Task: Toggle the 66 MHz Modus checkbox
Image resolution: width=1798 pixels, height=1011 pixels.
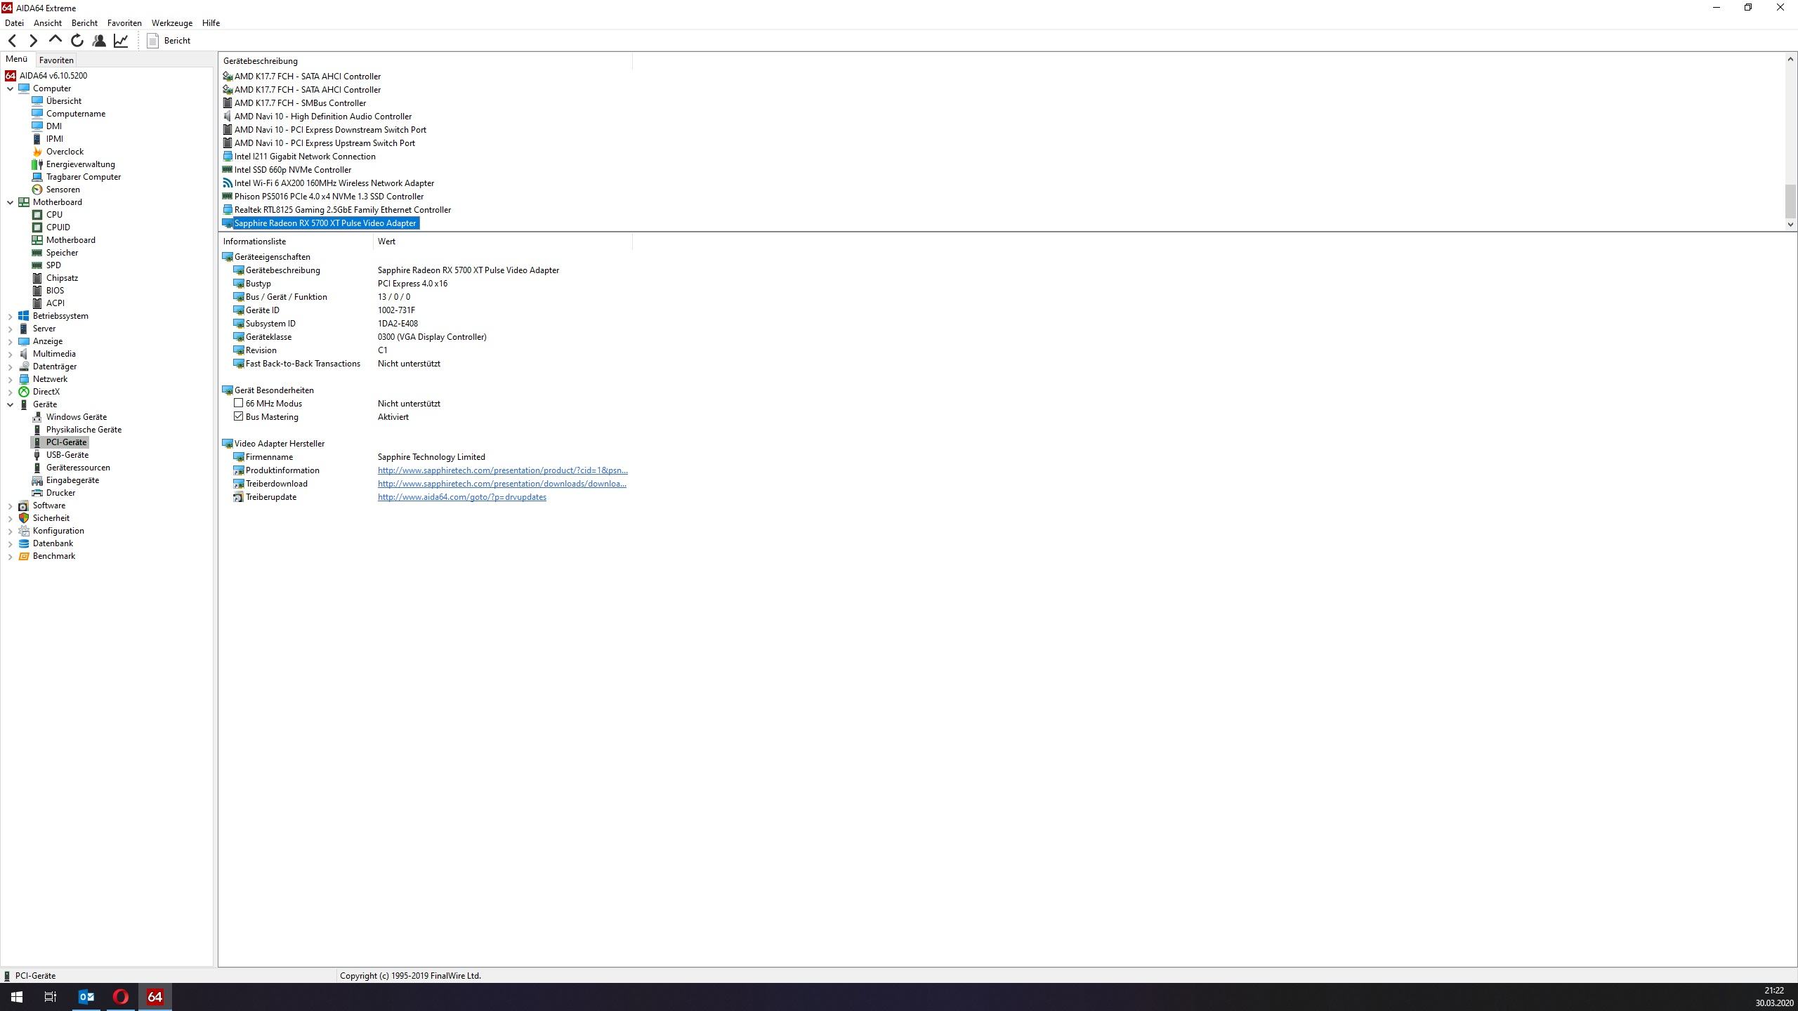Action: coord(239,403)
